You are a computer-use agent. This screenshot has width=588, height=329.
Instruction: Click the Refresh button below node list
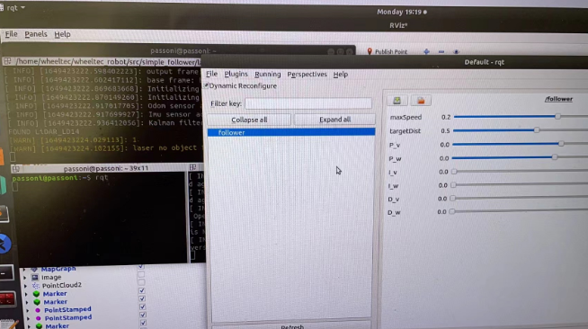(291, 326)
